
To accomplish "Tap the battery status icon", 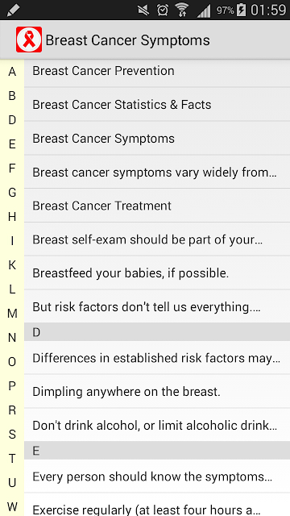I will (x=242, y=10).
